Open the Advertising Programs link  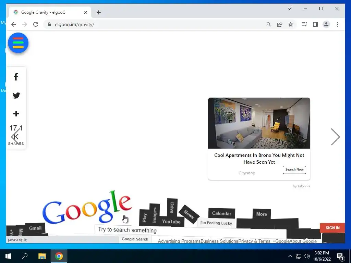(179, 241)
